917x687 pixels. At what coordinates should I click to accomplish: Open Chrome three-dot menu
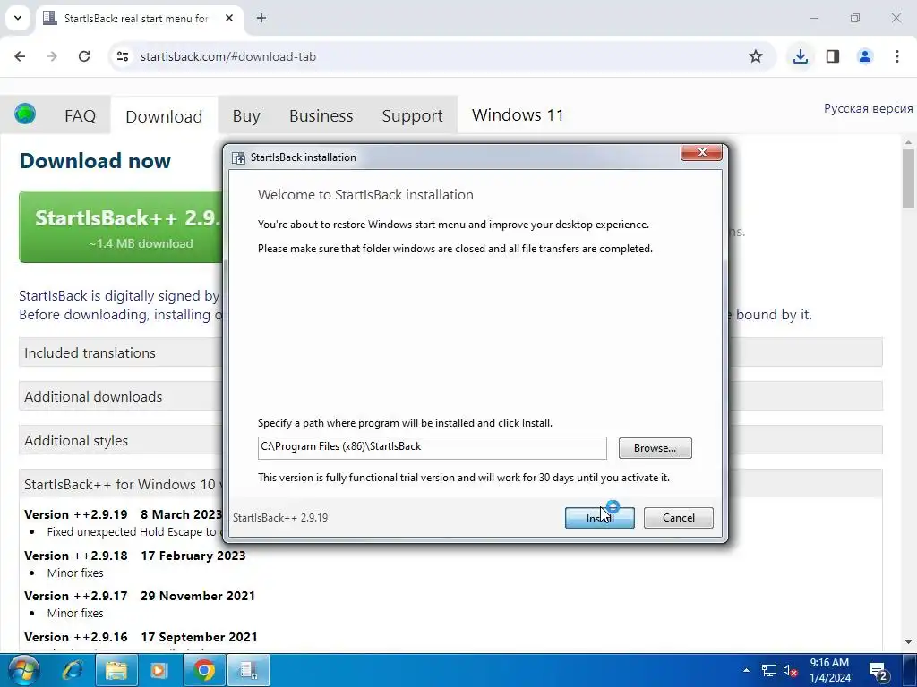(897, 56)
